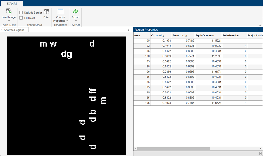Viewport: 263px width, 156px height.
Task: Collapse the toolstrip with the arrow icon
Action: click(260, 25)
